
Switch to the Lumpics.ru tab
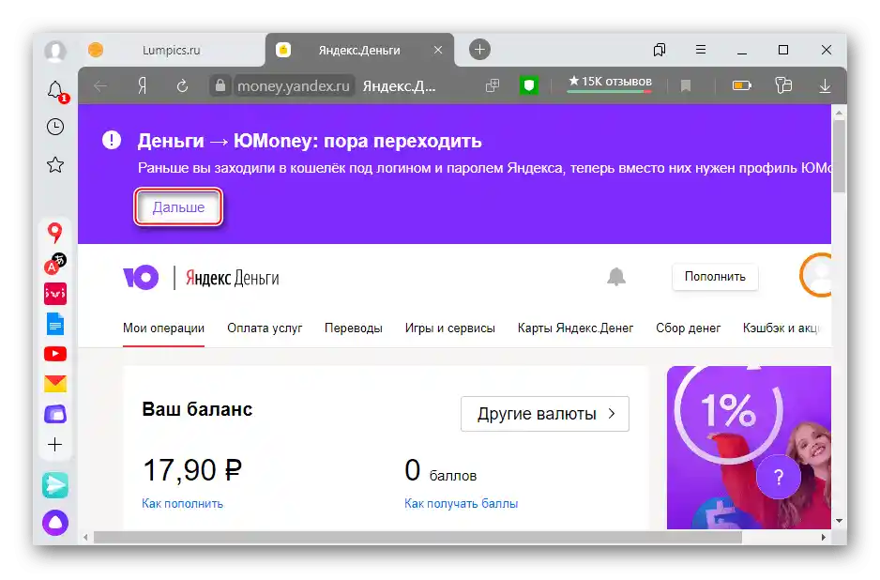(171, 50)
